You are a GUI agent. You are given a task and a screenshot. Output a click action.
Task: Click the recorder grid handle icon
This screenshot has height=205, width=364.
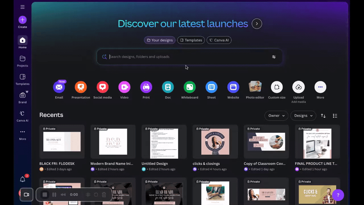(x=88, y=195)
